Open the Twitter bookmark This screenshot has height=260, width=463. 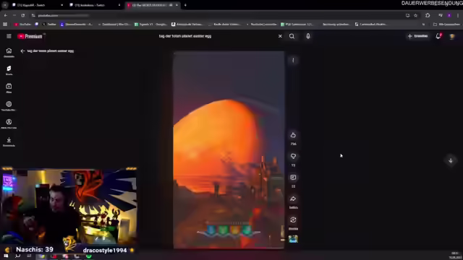[x=49, y=24]
